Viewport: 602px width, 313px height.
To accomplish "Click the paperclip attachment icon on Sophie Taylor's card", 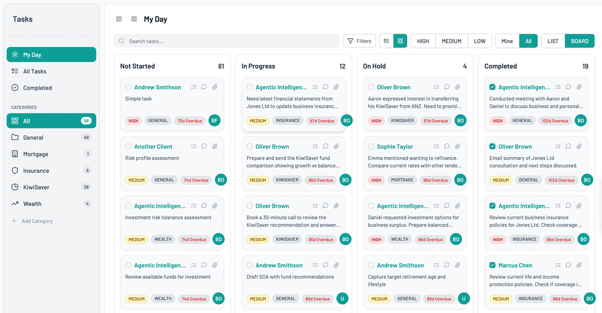I will (x=457, y=146).
